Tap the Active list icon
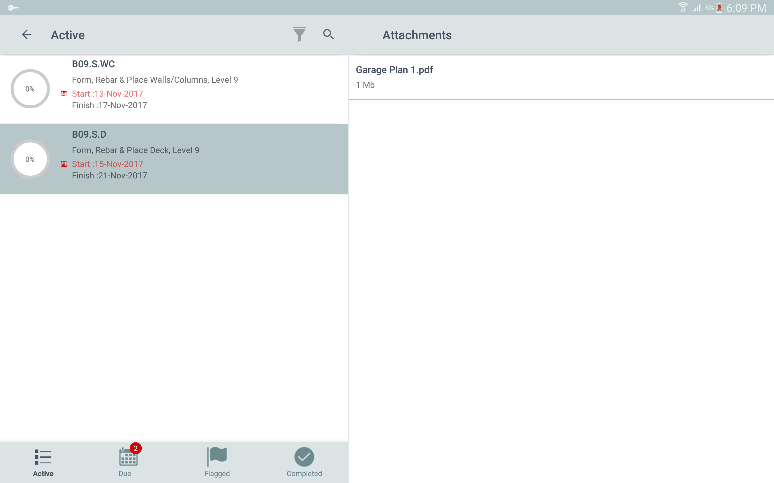Viewport: 774px width, 483px height. pyautogui.click(x=43, y=457)
